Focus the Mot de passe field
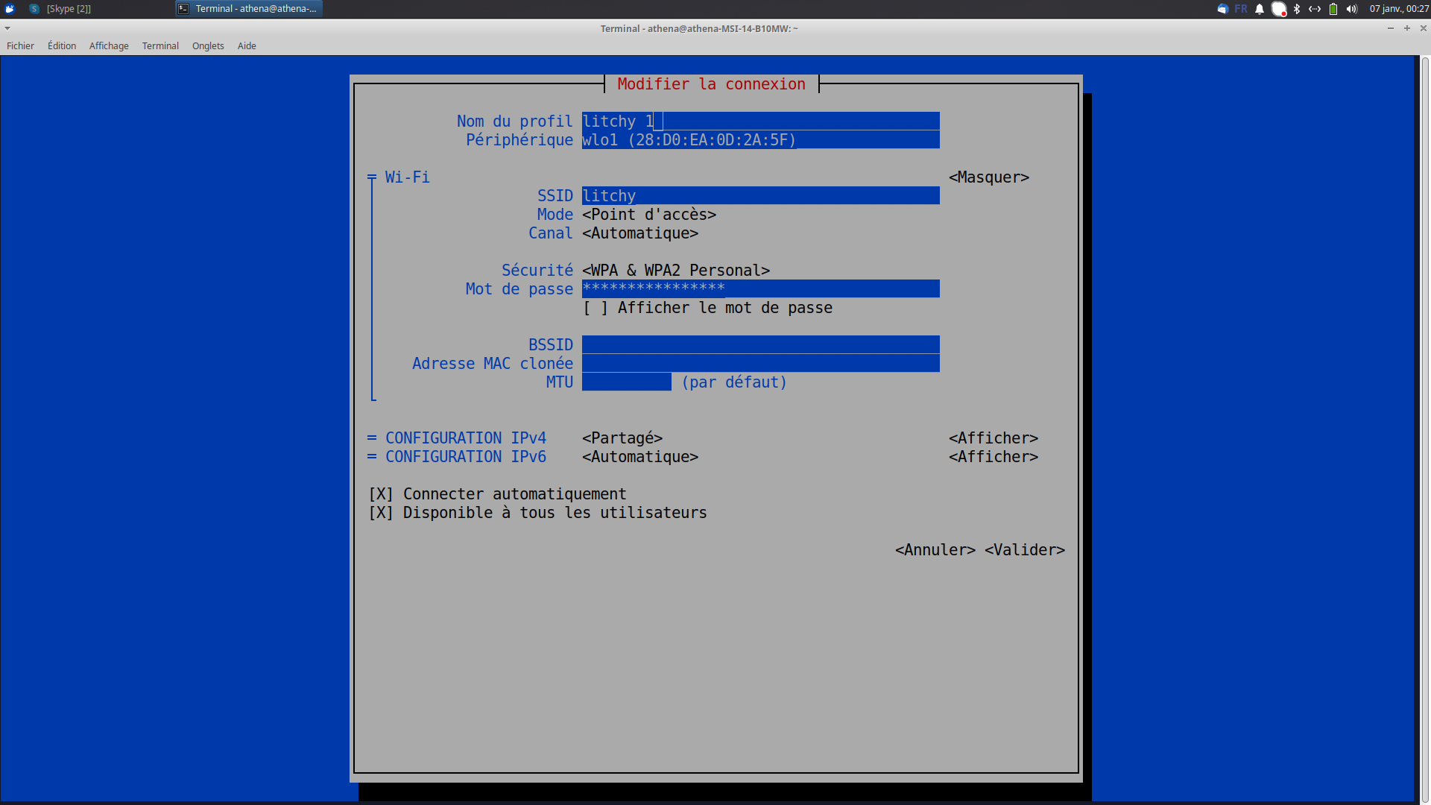Screen dimensions: 1431x805 (x=760, y=288)
